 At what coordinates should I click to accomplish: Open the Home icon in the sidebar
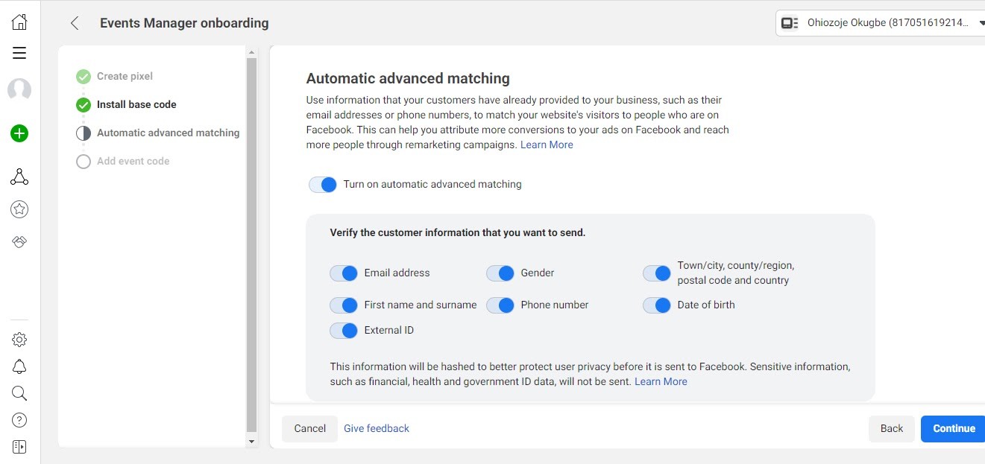tap(19, 22)
